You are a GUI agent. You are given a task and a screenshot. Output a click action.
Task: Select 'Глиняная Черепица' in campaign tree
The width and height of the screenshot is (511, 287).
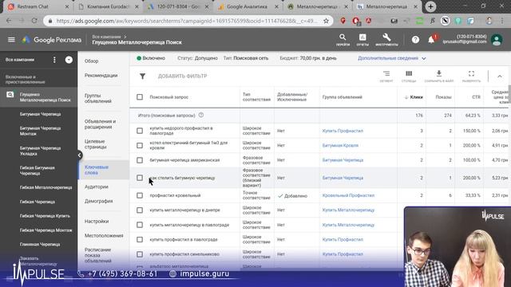point(40,245)
